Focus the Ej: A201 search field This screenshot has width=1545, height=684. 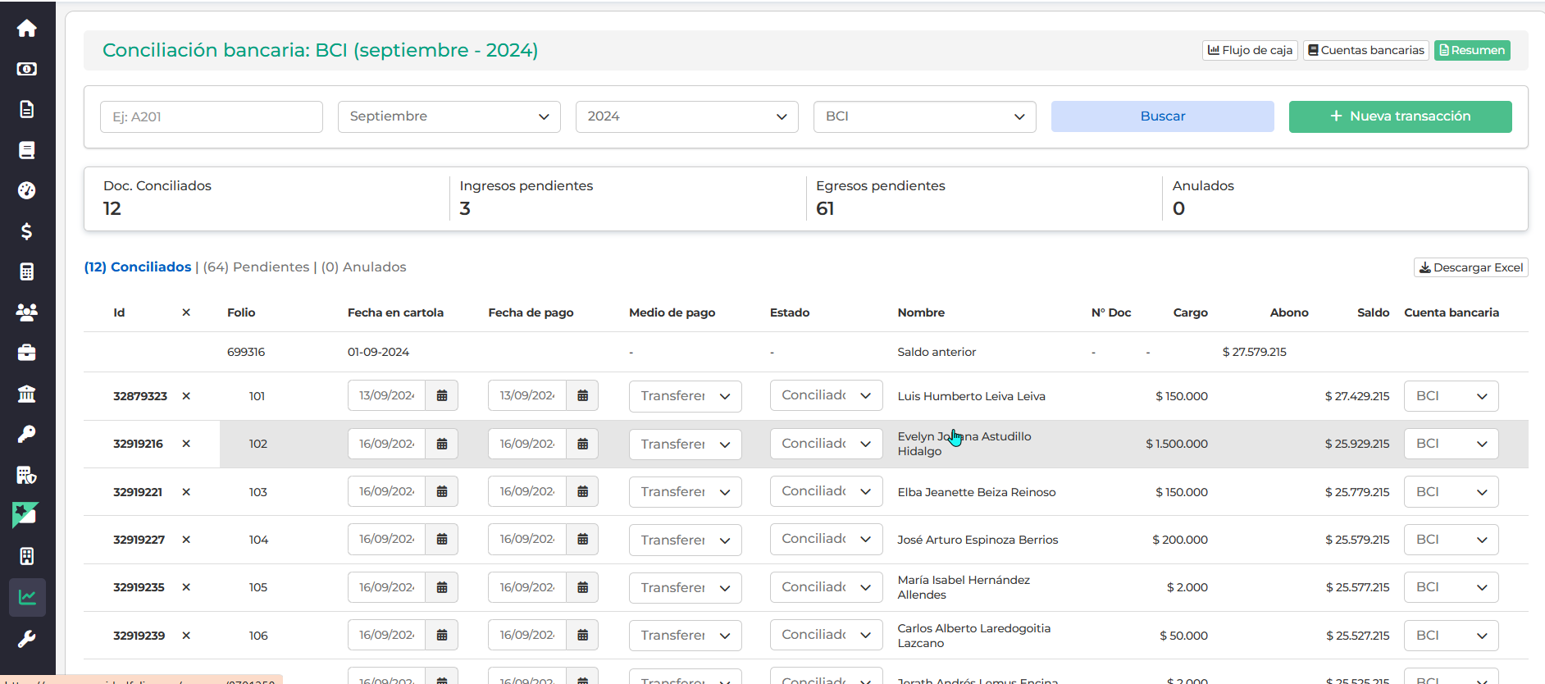[212, 116]
